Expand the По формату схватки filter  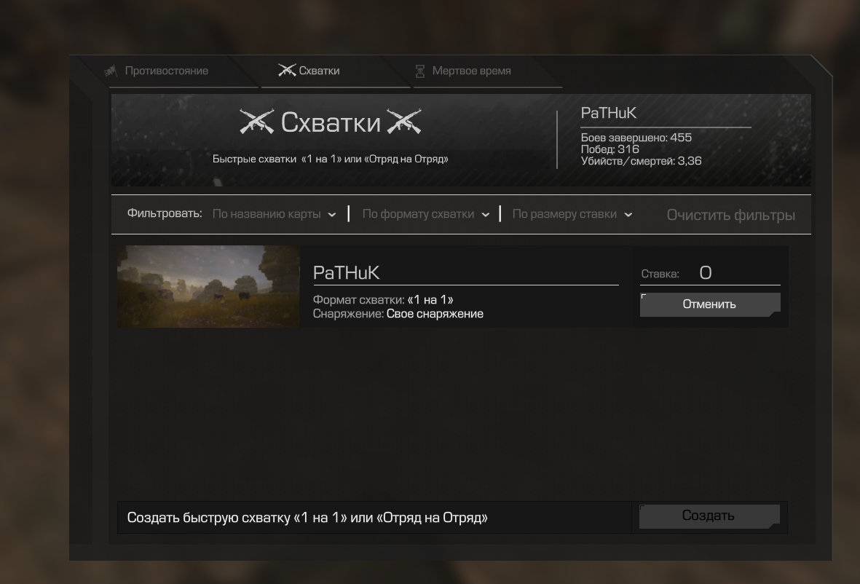(425, 214)
